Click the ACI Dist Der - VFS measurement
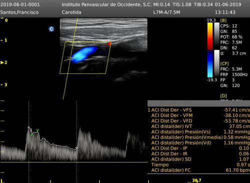 pyautogui.click(x=199, y=110)
